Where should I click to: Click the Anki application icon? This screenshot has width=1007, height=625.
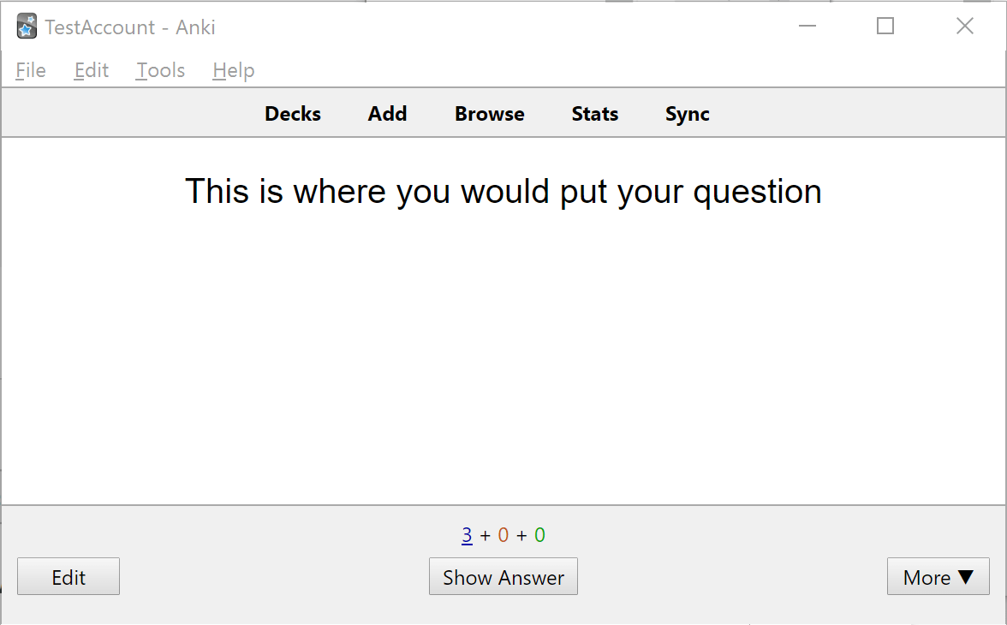[x=26, y=26]
